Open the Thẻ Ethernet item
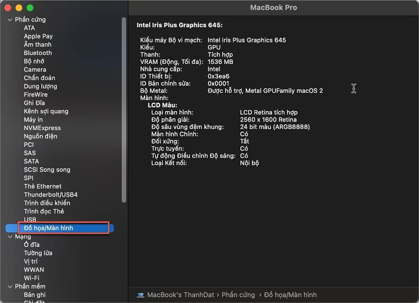 [43, 187]
